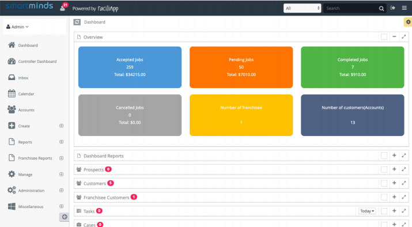
Task: Expand the Dashboard Reports panel with plus
Action: point(394,156)
